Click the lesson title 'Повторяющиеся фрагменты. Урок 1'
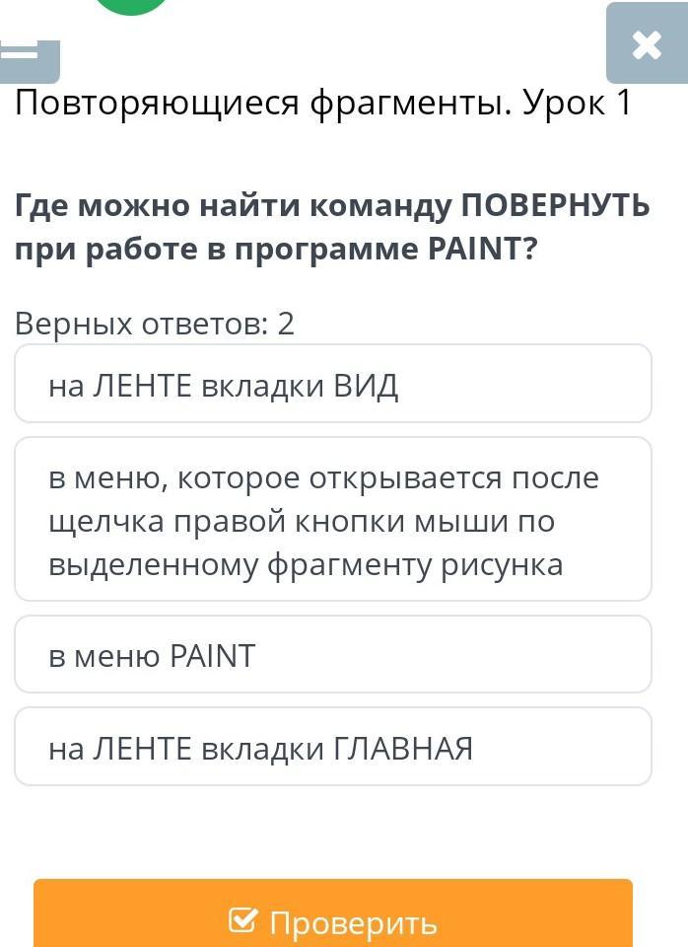This screenshot has height=947, width=688. point(323,102)
